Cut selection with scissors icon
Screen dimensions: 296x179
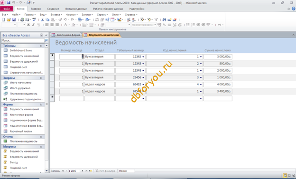[43, 19]
